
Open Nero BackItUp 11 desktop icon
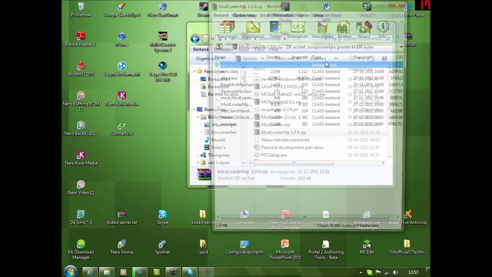click(81, 128)
